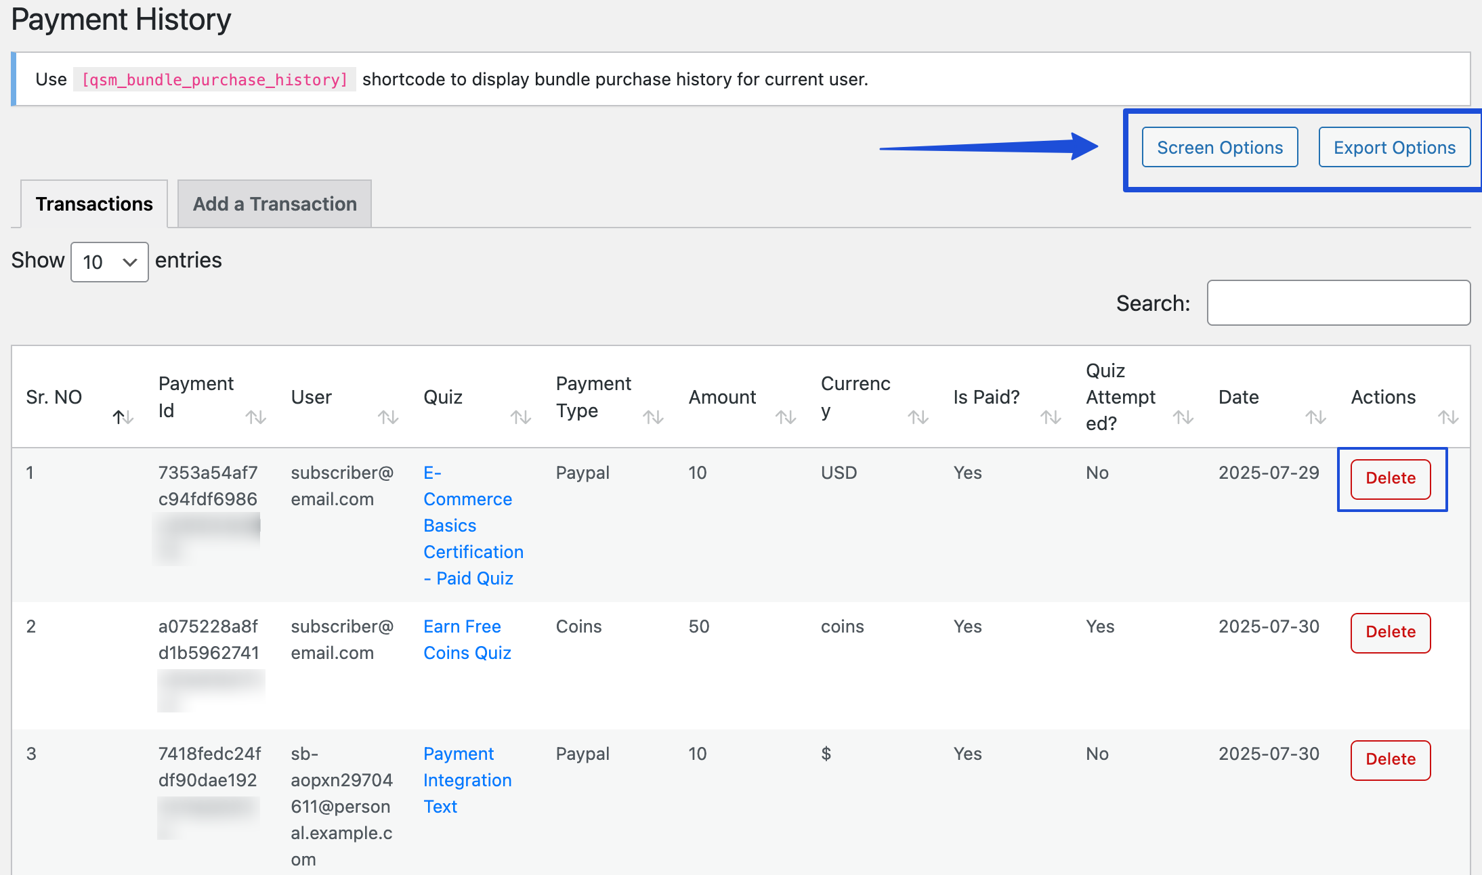Screen dimensions: 1482x875
Task: Sort transactions by Date arrows
Action: pyautogui.click(x=1315, y=417)
